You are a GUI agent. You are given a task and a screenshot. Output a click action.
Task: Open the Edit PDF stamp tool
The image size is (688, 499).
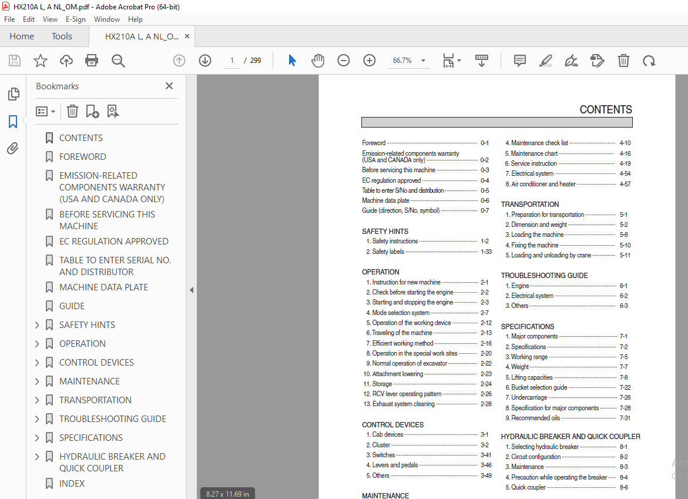pos(597,61)
